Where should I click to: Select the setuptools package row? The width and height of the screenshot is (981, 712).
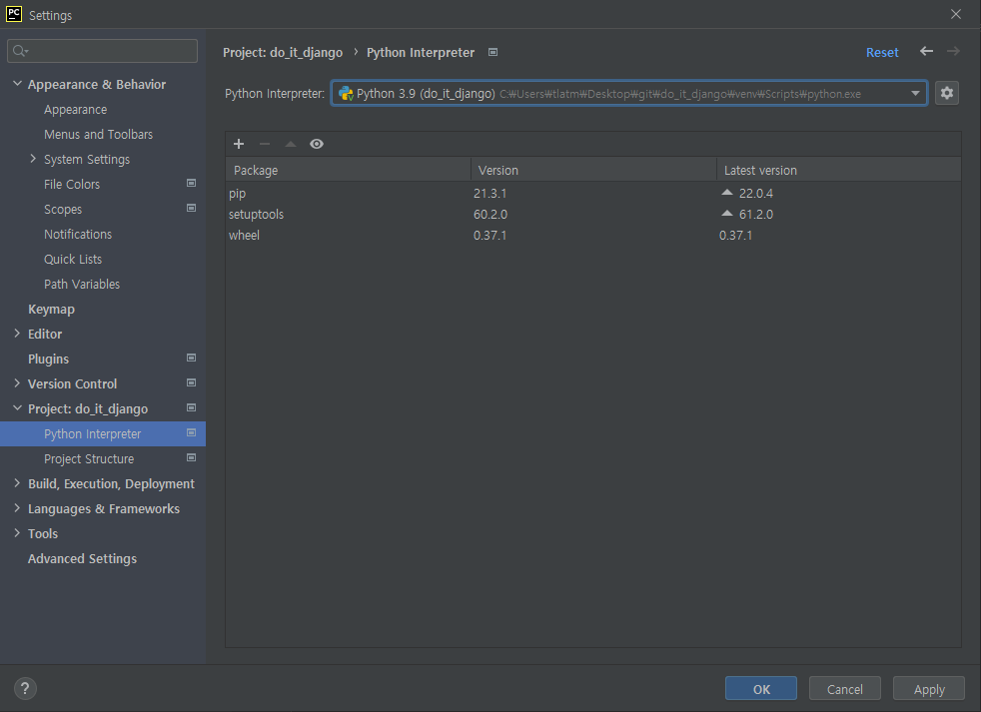click(593, 214)
